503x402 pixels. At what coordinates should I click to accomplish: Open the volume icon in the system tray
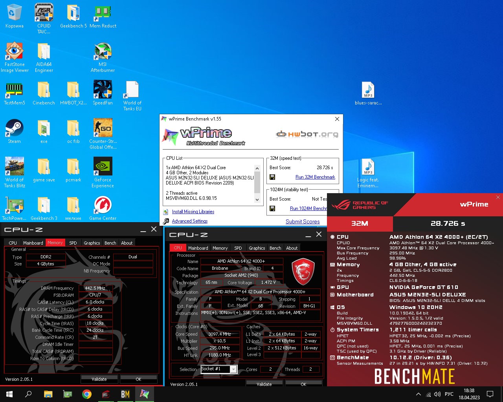[x=437, y=394]
